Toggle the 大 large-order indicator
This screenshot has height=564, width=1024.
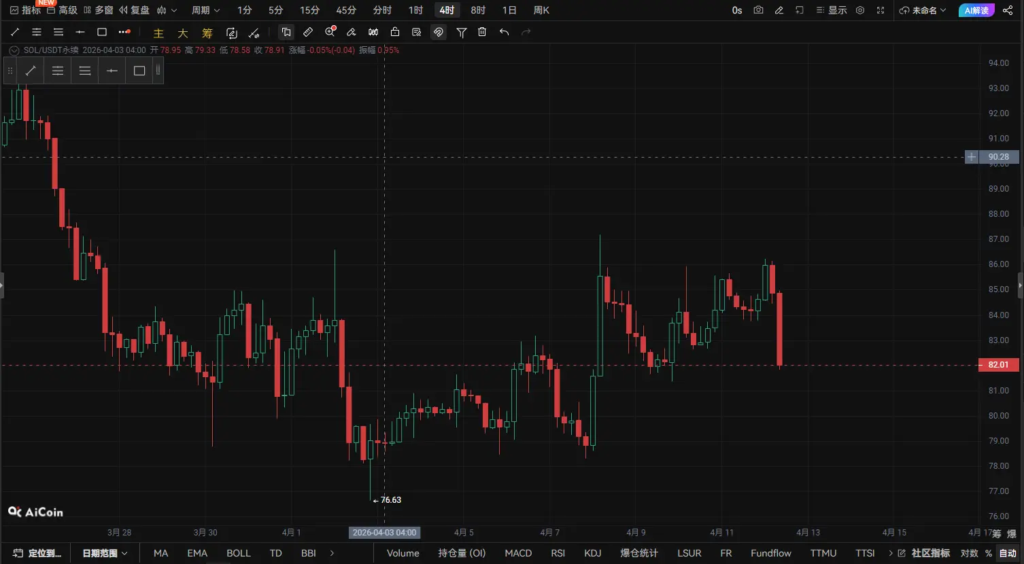(x=183, y=33)
